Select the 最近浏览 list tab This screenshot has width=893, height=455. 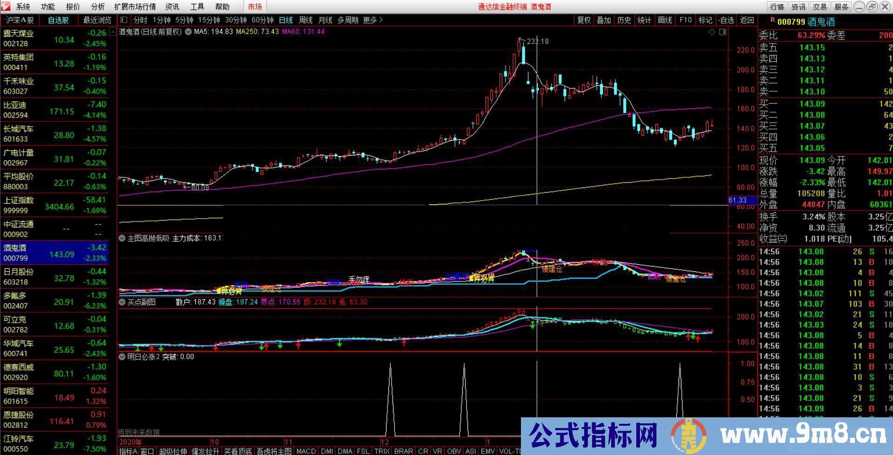click(97, 20)
